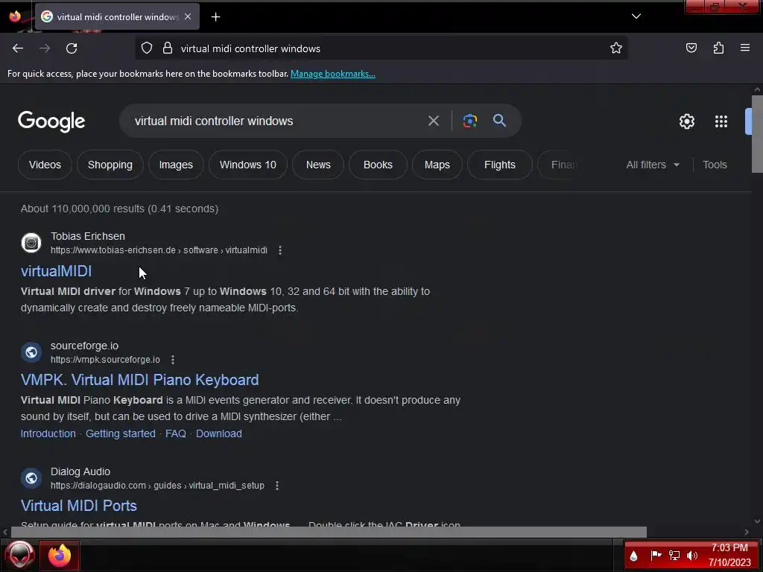Open Google quick settings gear

tap(686, 121)
